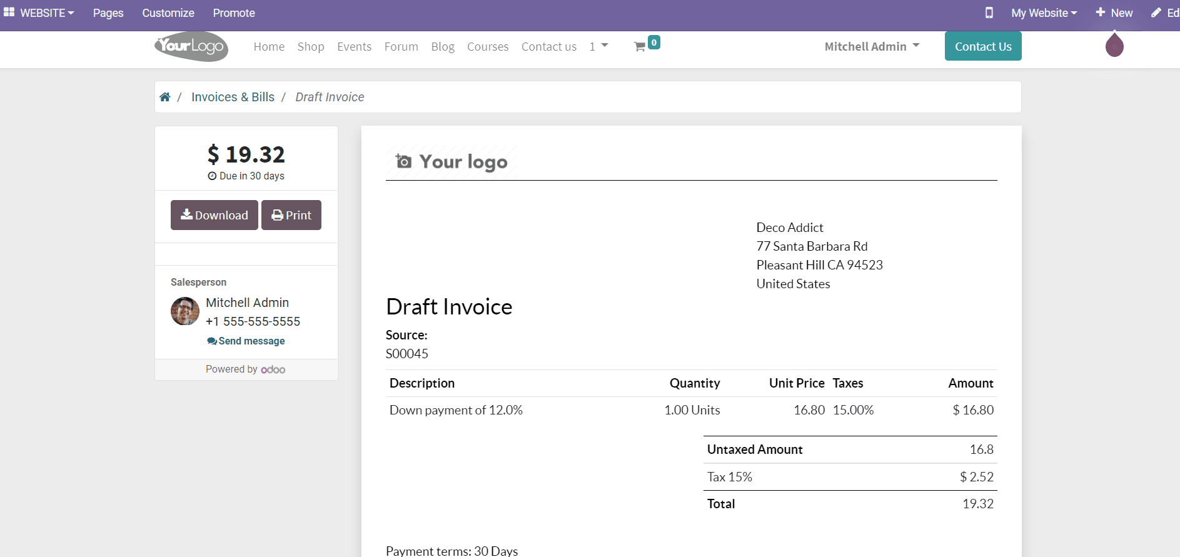Open the pricelist dropdown labeled 1
Screen dimensions: 1180x557
[x=598, y=47]
